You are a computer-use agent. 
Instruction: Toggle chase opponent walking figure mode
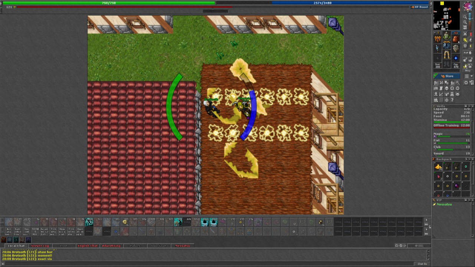pos(471,40)
